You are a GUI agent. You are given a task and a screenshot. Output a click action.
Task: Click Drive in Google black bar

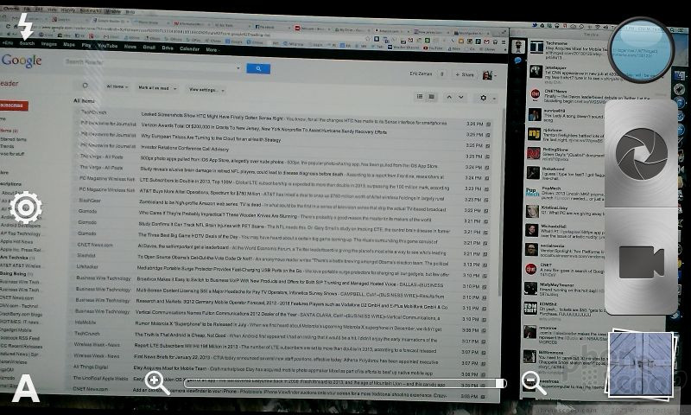tap(168, 48)
